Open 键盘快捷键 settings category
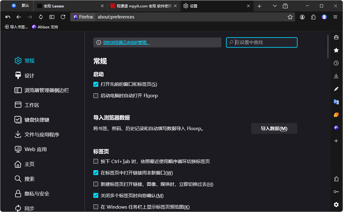The height and width of the screenshot is (212, 343). (x=32, y=120)
